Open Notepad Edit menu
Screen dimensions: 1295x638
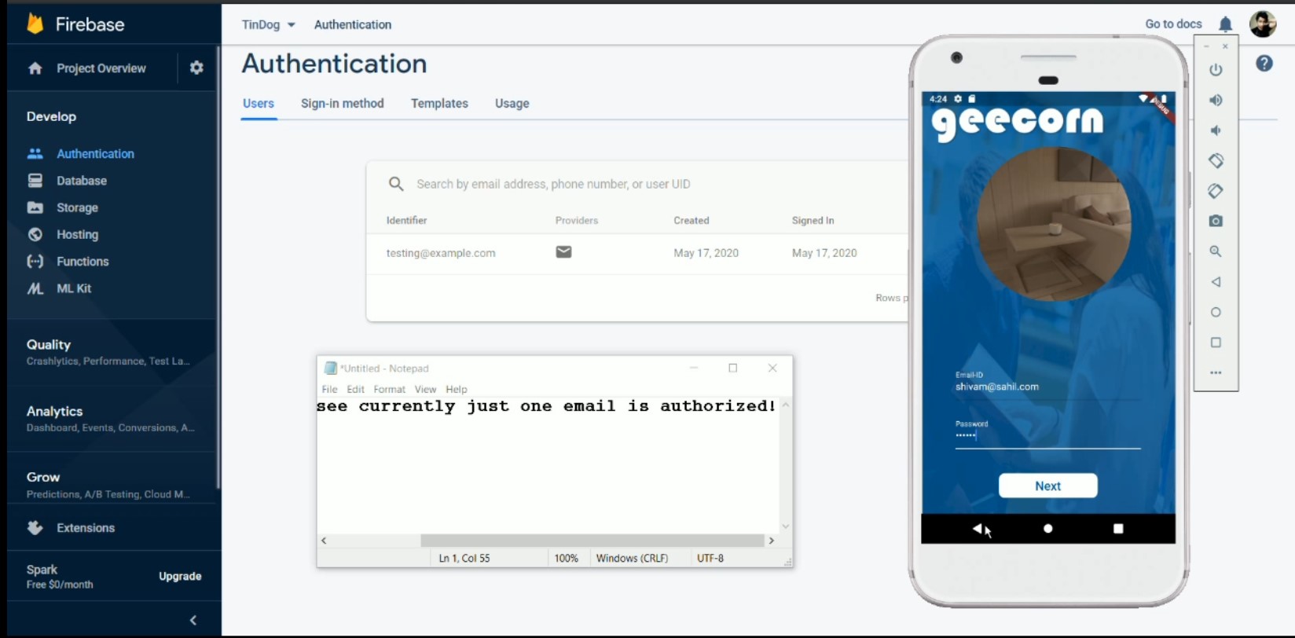[x=356, y=389]
